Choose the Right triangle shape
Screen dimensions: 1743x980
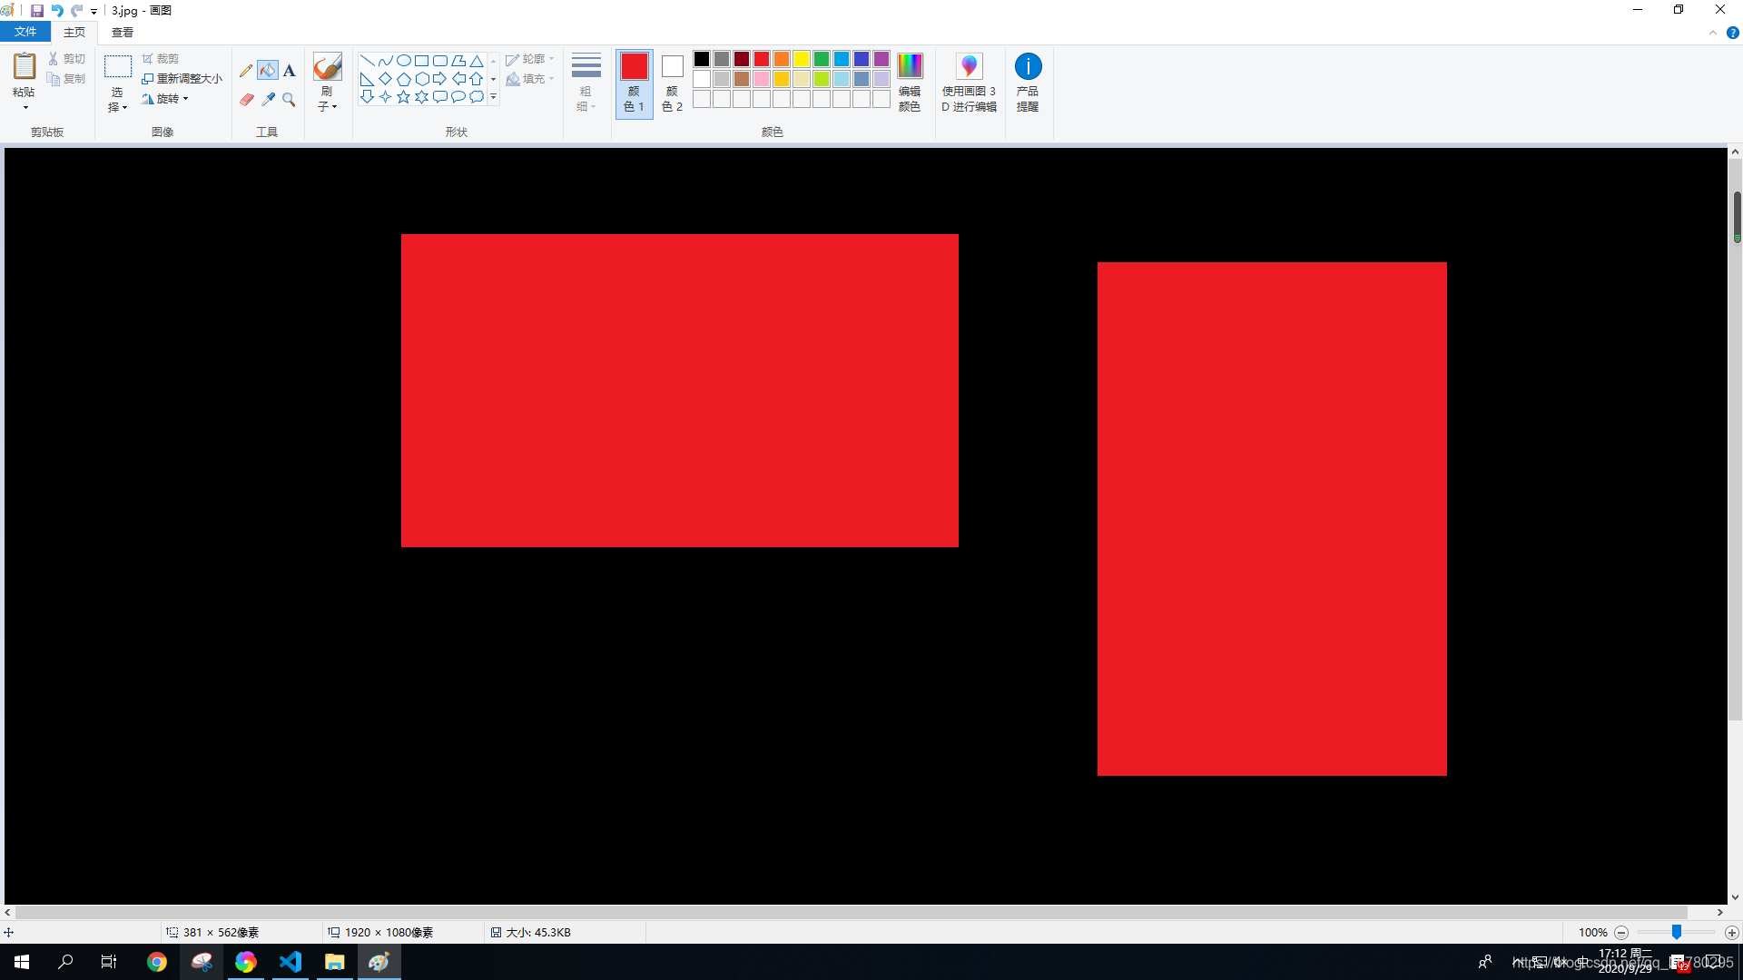[368, 79]
